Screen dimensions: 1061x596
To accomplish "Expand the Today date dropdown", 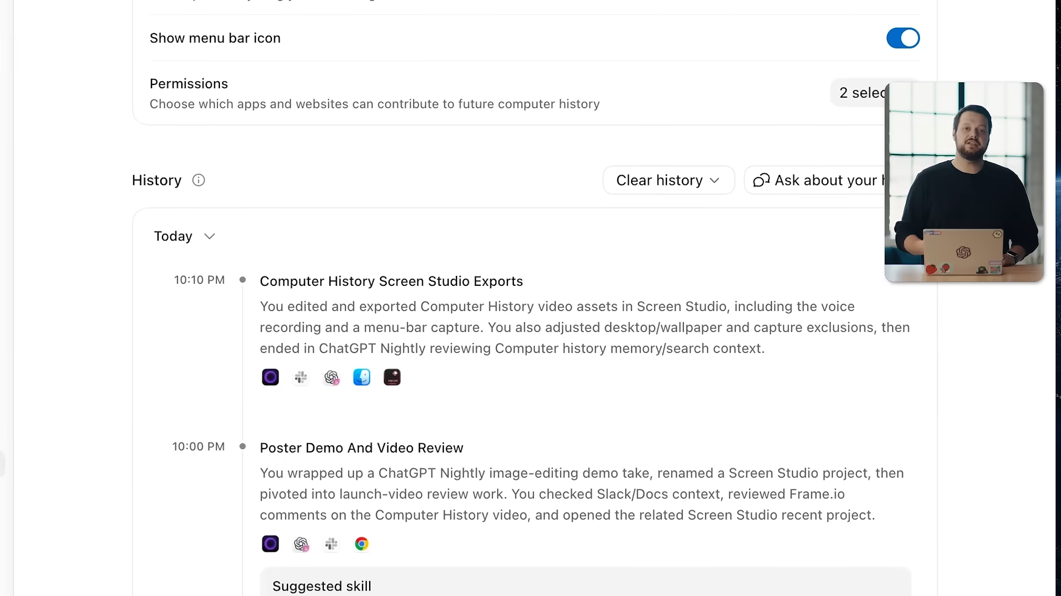I will (x=184, y=236).
